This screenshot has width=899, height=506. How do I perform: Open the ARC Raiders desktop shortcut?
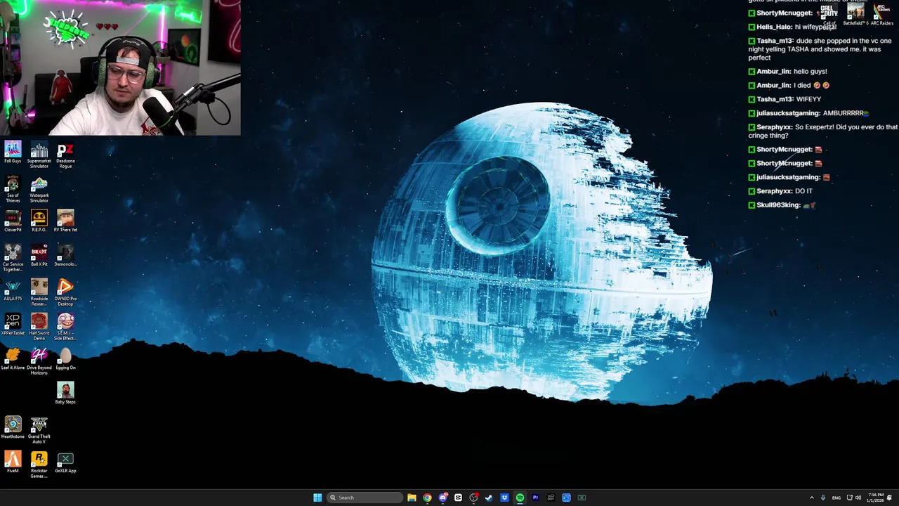pyautogui.click(x=881, y=14)
